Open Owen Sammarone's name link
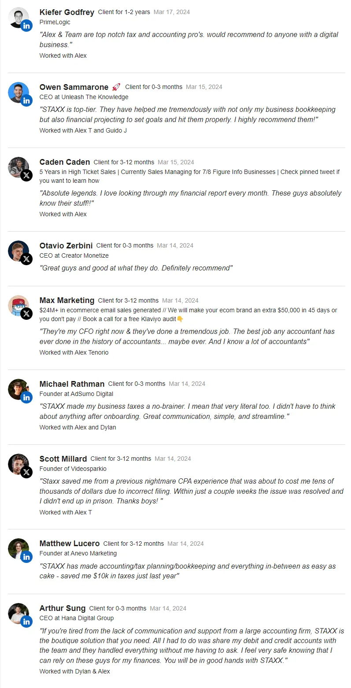This screenshot has height=688, width=351. point(74,87)
